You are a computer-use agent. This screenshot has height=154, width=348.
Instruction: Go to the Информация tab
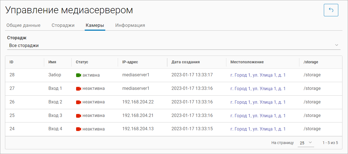(130, 25)
